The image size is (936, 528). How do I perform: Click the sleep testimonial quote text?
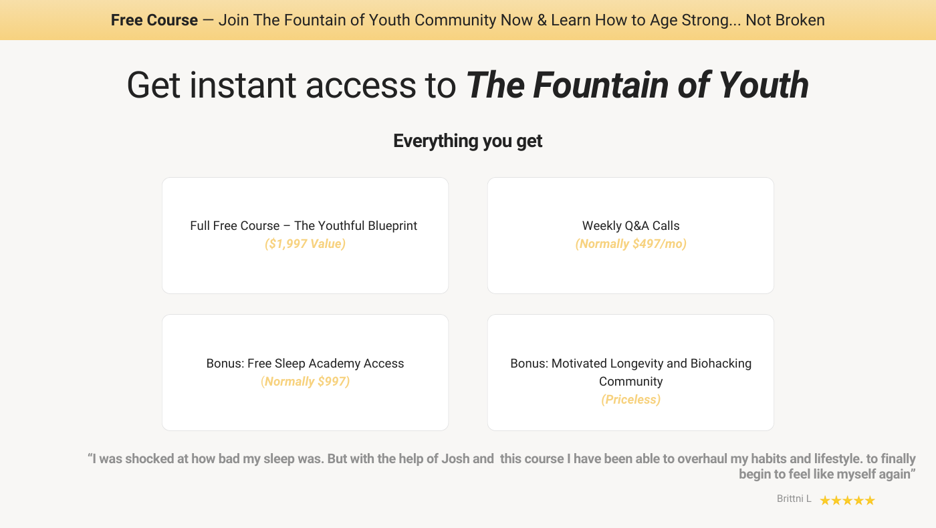tap(501, 467)
